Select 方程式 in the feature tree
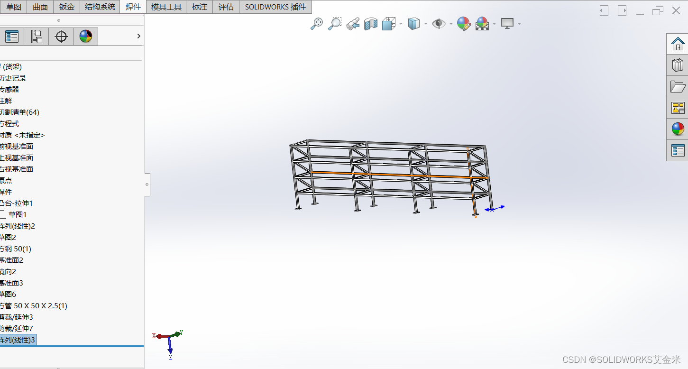 (9, 124)
